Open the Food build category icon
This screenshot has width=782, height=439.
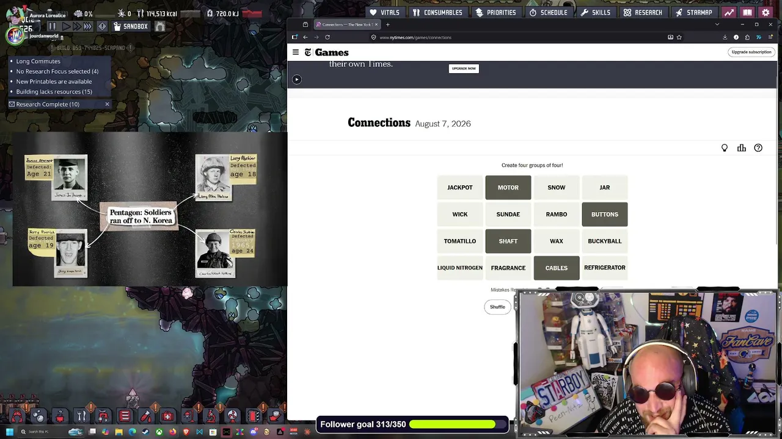81,416
